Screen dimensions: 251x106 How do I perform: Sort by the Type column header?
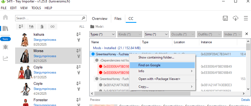click(x=156, y=42)
